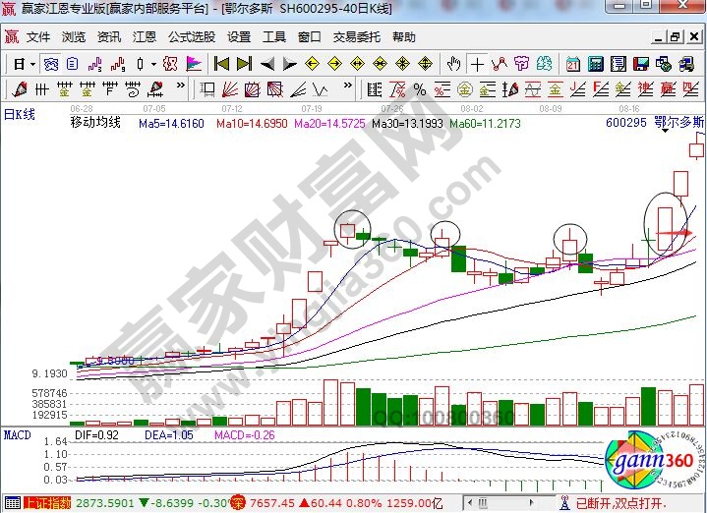Click the 600295 stock code label

pos(626,123)
